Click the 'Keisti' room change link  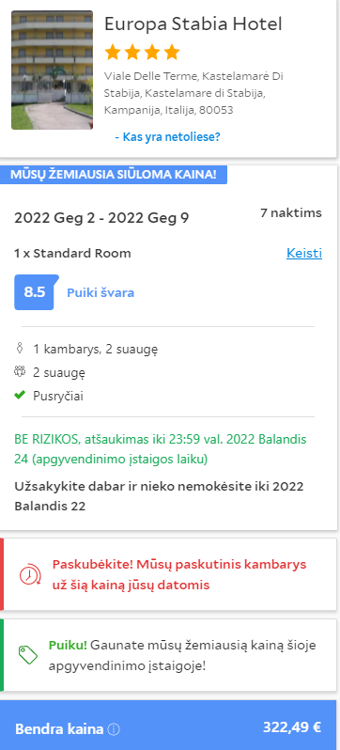coord(304,253)
